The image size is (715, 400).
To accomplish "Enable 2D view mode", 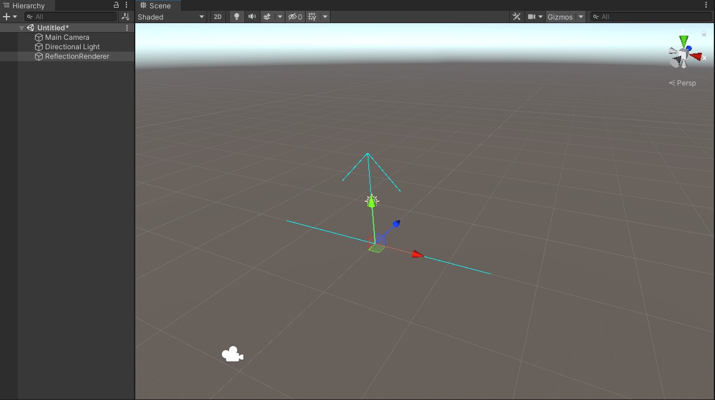I will 218,17.
